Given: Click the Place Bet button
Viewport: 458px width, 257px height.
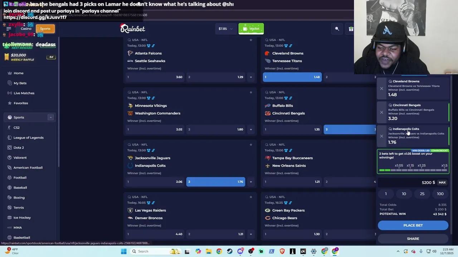Looking at the screenshot, I should pos(413,225).
